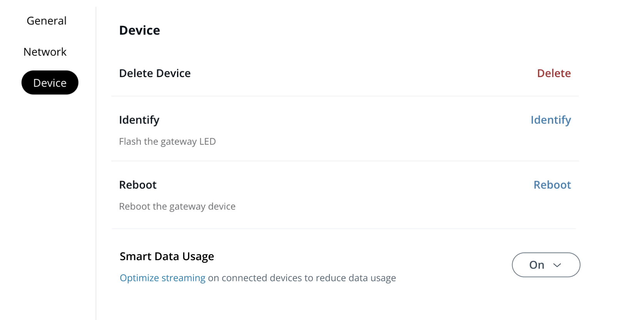Click the text about reducing data usage
The height and width of the screenshot is (320, 631).
pos(302,278)
